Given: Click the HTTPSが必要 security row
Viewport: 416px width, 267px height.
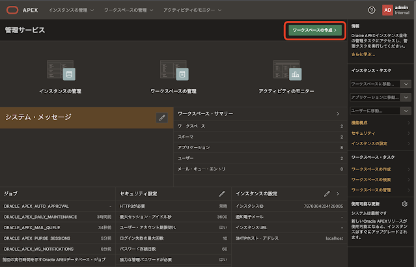Looking at the screenshot, I should click(174, 206).
